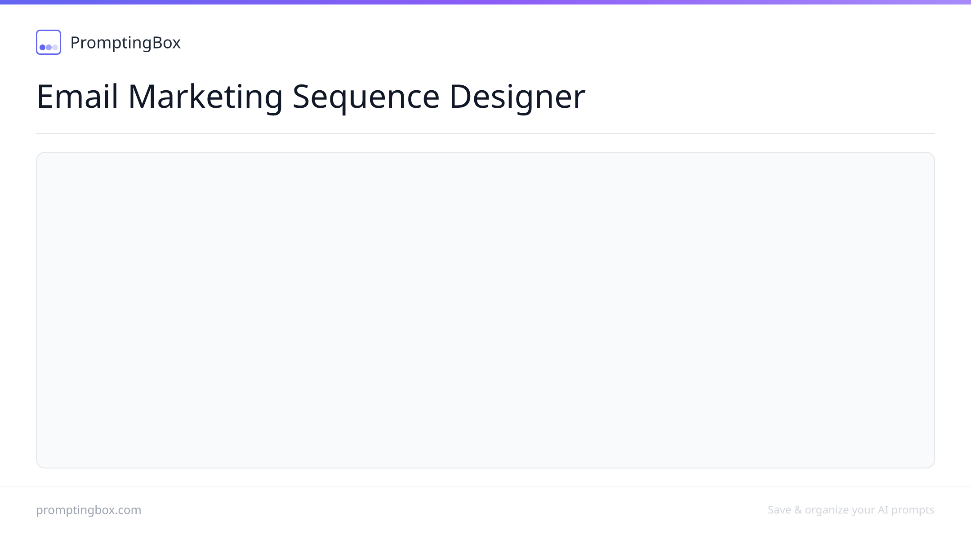Click the "Box" part of the PromptingBox name
The image size is (971, 539).
coord(166,43)
